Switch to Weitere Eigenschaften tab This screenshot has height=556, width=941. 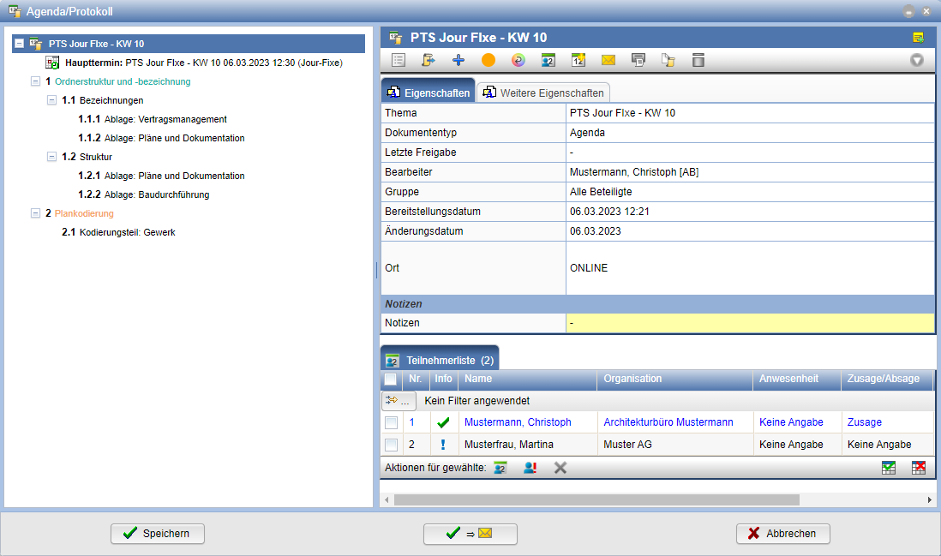[x=543, y=93]
